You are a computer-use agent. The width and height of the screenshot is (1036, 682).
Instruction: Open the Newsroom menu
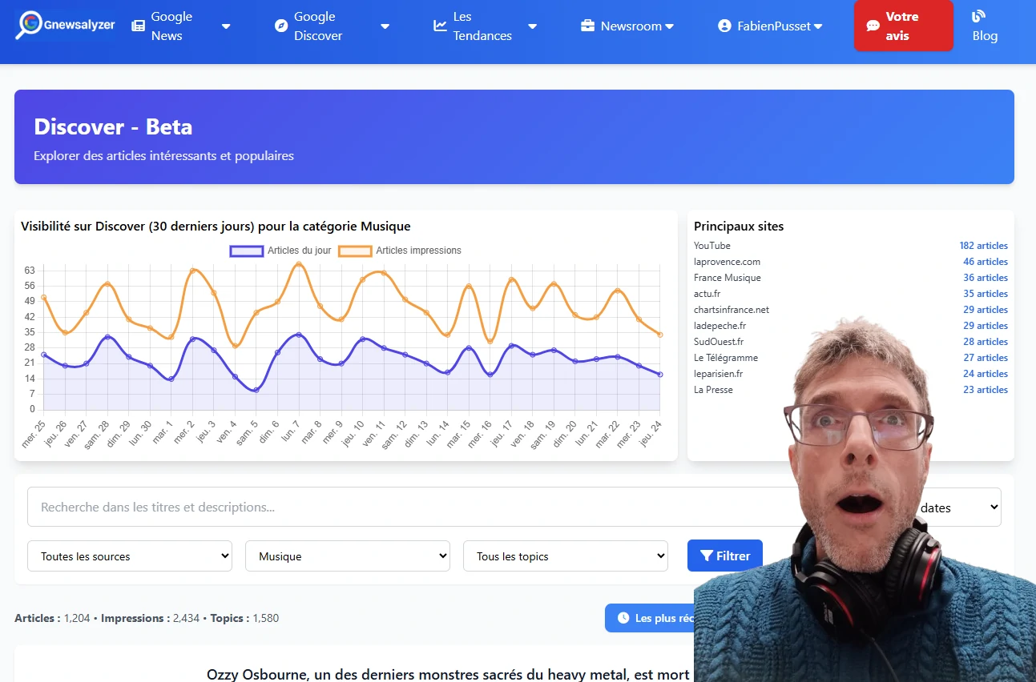point(627,26)
